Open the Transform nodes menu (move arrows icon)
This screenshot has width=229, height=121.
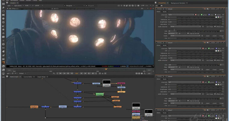click(3, 33)
